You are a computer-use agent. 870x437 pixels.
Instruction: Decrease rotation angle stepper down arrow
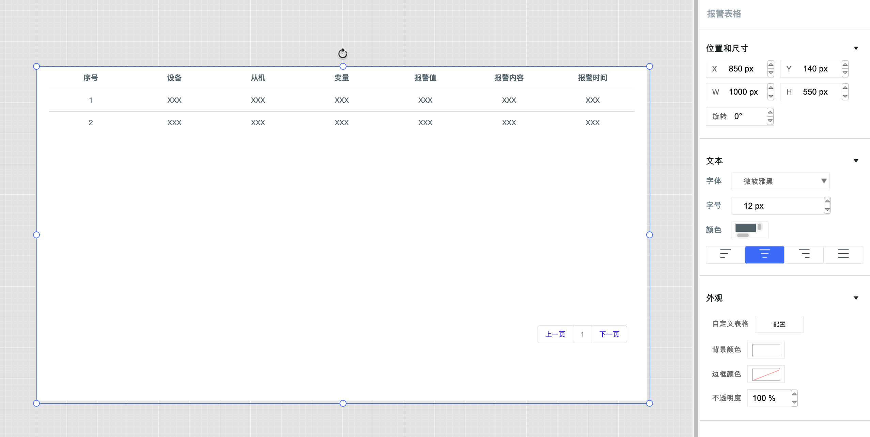[x=770, y=121]
